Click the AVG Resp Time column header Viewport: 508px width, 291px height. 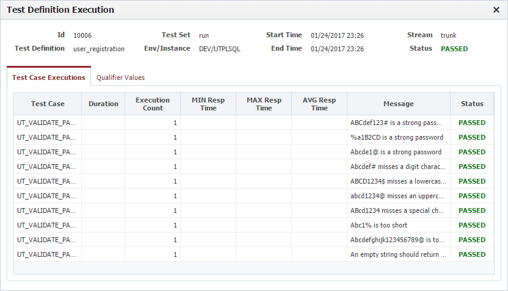[319, 104]
